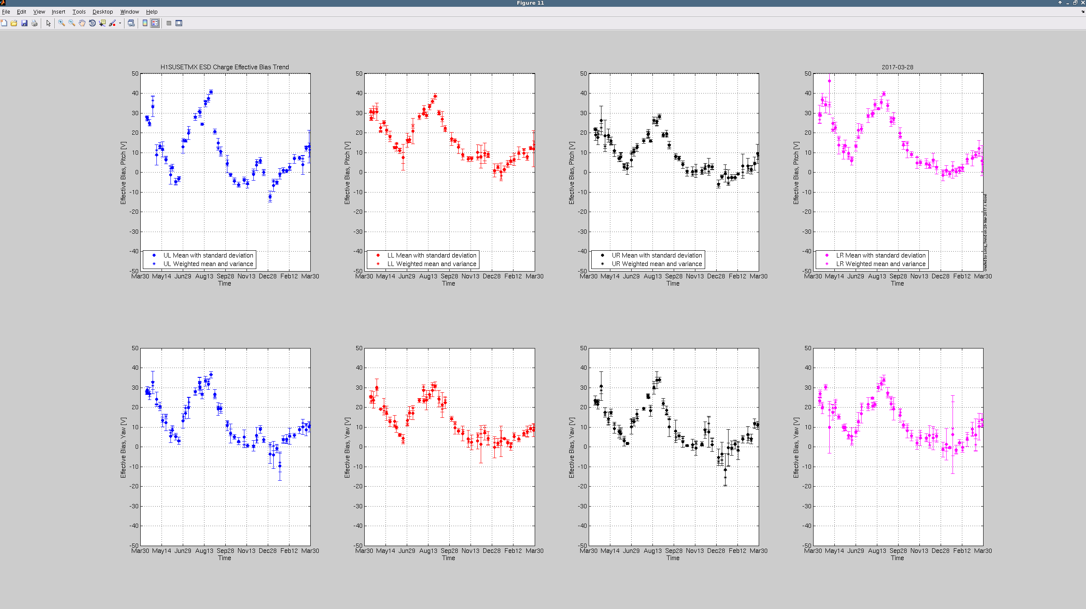Viewport: 1086px width, 609px height.
Task: Open the Desktop menu
Action: (x=102, y=12)
